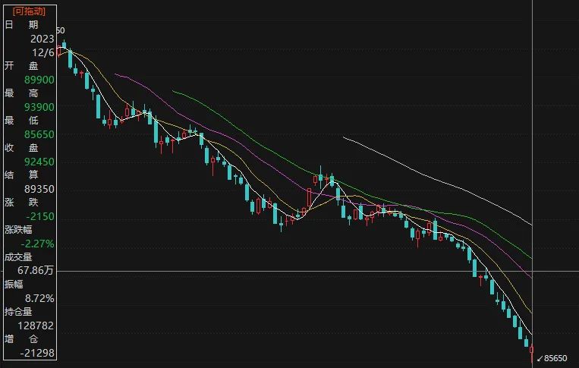579x368 pixels.
Task: Select the position change value -21298
Action: coord(37,353)
